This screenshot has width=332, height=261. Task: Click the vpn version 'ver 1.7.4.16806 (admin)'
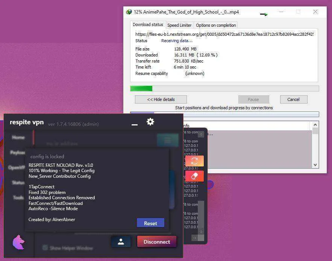pyautogui.click(x=73, y=124)
